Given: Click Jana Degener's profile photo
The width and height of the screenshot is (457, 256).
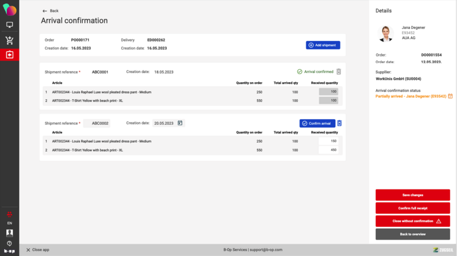Looking at the screenshot, I should pos(386,34).
